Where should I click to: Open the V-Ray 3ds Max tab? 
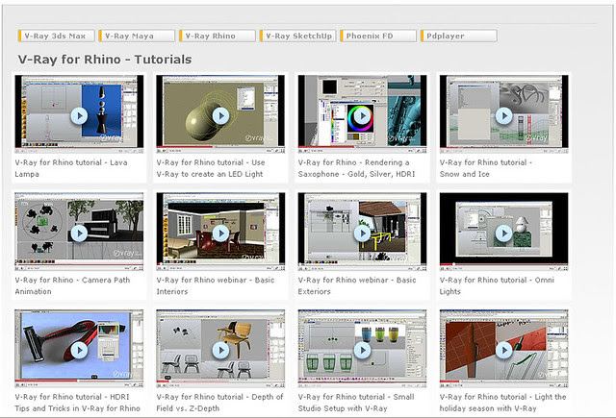[x=56, y=36]
